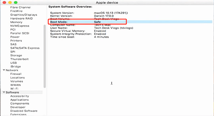Click System Software Overview heading
Image resolution: width=214 pixels, height=116 pixels.
pyautogui.click(x=70, y=7)
